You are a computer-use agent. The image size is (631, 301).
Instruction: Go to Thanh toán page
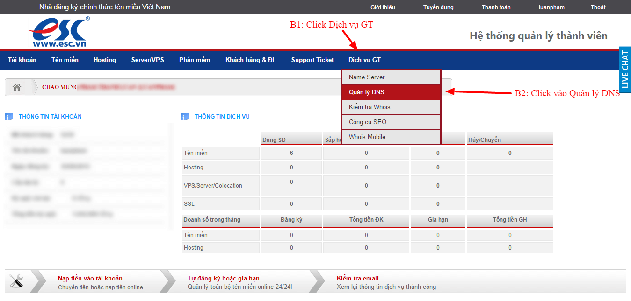(496, 7)
